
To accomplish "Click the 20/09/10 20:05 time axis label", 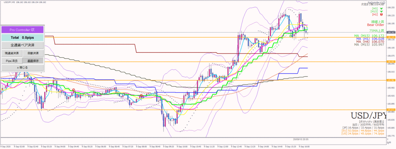I will point(301,139).
